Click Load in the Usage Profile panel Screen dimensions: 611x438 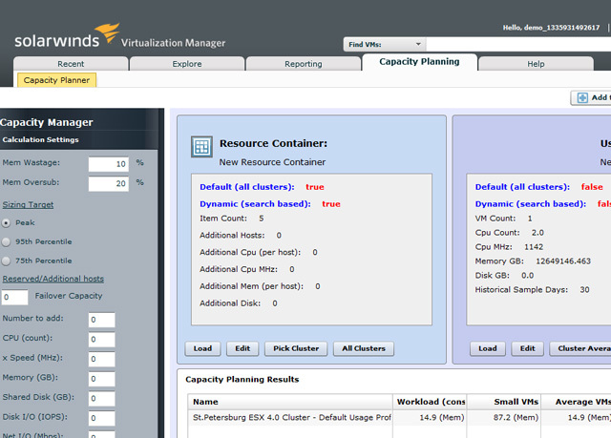[488, 348]
